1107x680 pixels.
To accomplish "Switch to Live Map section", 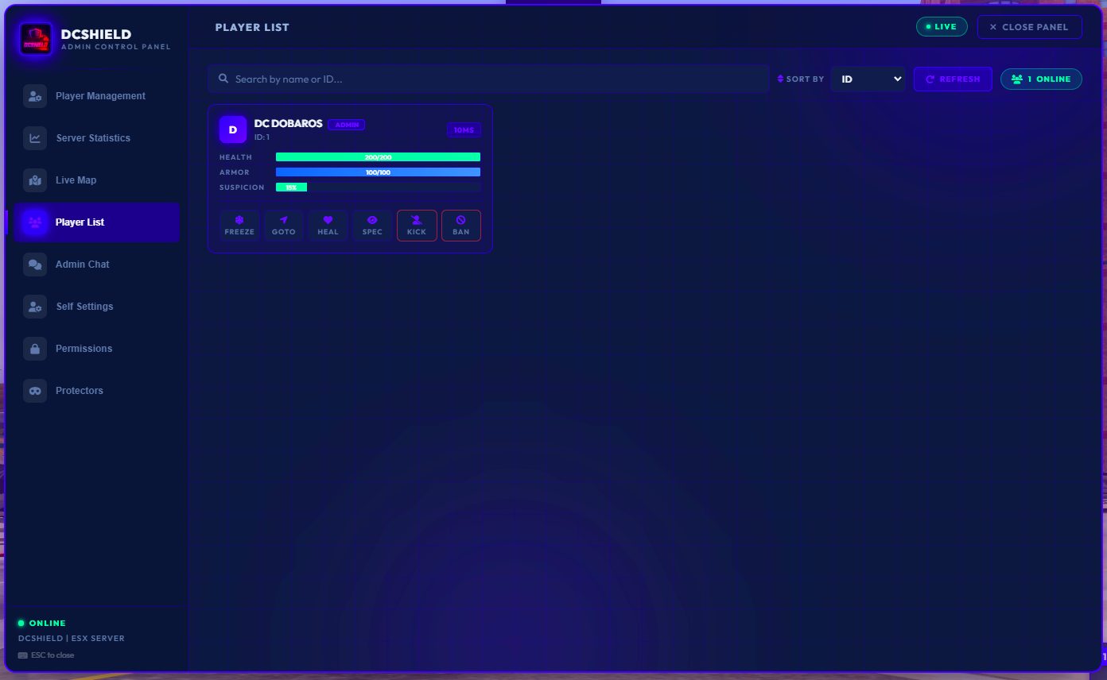I will tap(97, 180).
